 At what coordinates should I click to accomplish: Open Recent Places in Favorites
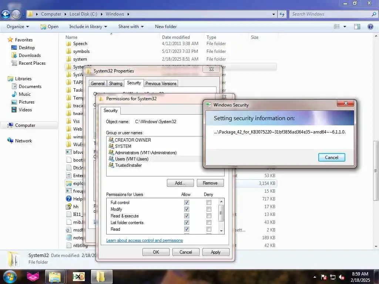click(x=32, y=63)
